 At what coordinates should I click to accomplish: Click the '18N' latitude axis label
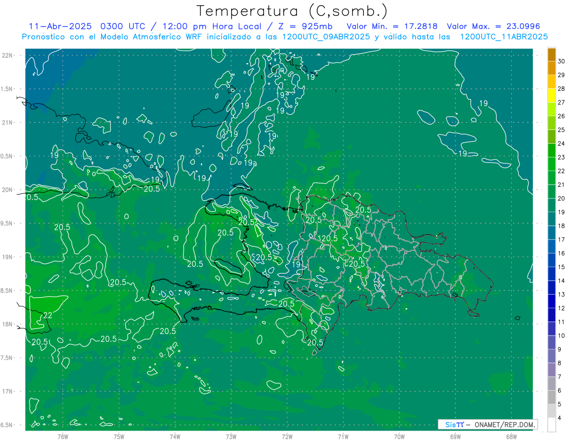pos(8,324)
